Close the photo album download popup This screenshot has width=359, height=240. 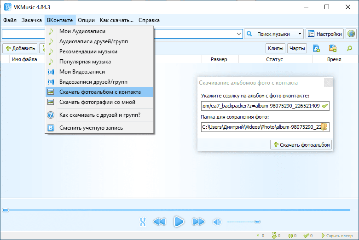point(328,83)
